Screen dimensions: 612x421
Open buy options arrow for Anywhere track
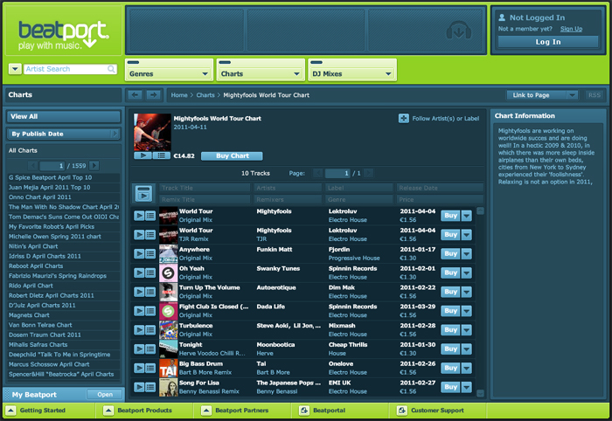click(x=467, y=254)
